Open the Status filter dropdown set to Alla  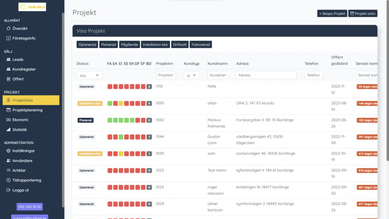point(89,75)
